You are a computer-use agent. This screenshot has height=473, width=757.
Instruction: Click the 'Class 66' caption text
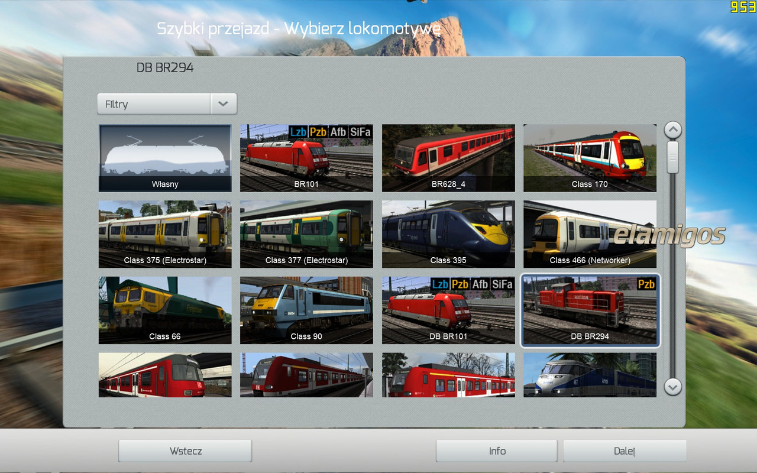165,336
